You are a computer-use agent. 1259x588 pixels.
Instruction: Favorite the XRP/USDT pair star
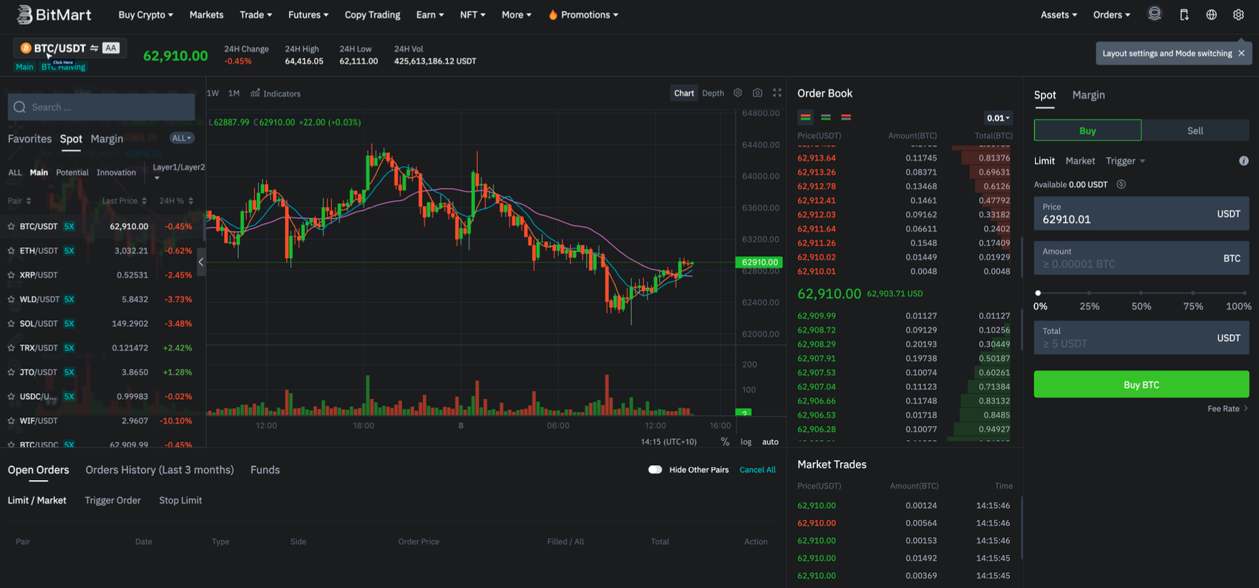11,275
